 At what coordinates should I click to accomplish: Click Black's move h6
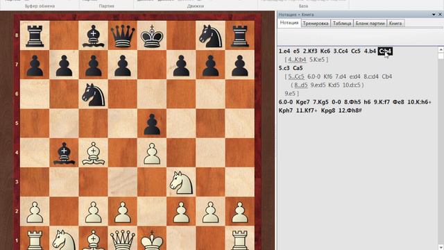(367, 102)
